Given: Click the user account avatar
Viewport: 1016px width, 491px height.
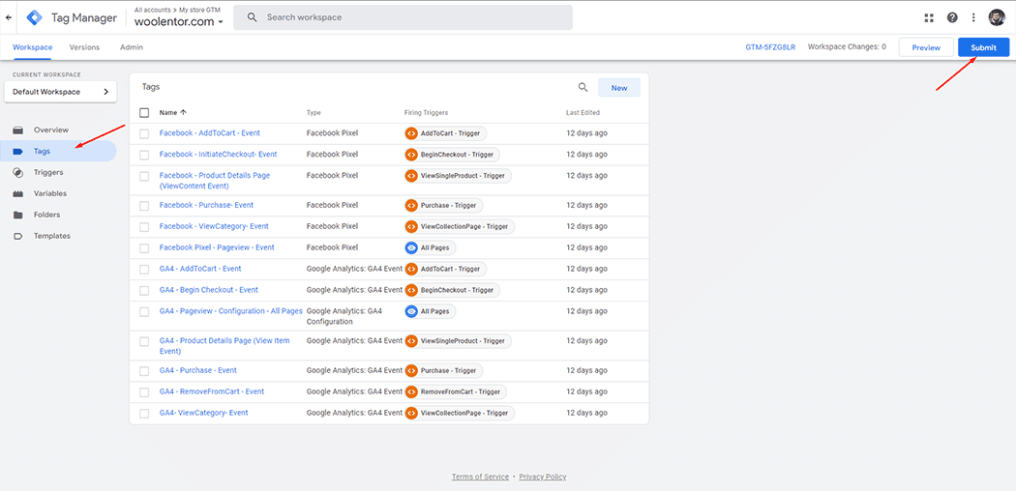Looking at the screenshot, I should [x=996, y=17].
